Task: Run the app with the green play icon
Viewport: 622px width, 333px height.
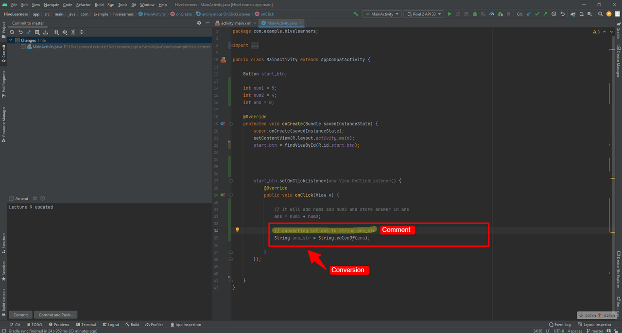Action: (449, 14)
